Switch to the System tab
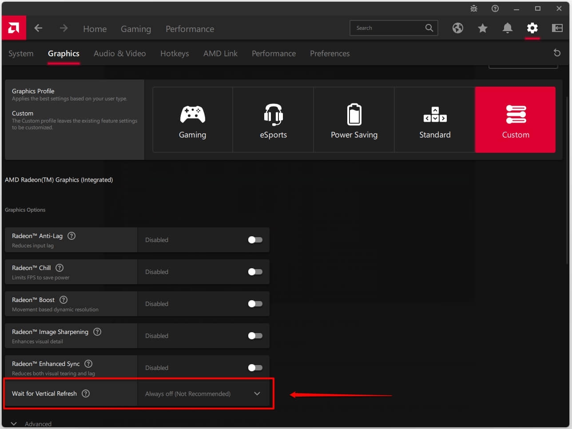The width and height of the screenshot is (572, 429). click(x=21, y=53)
